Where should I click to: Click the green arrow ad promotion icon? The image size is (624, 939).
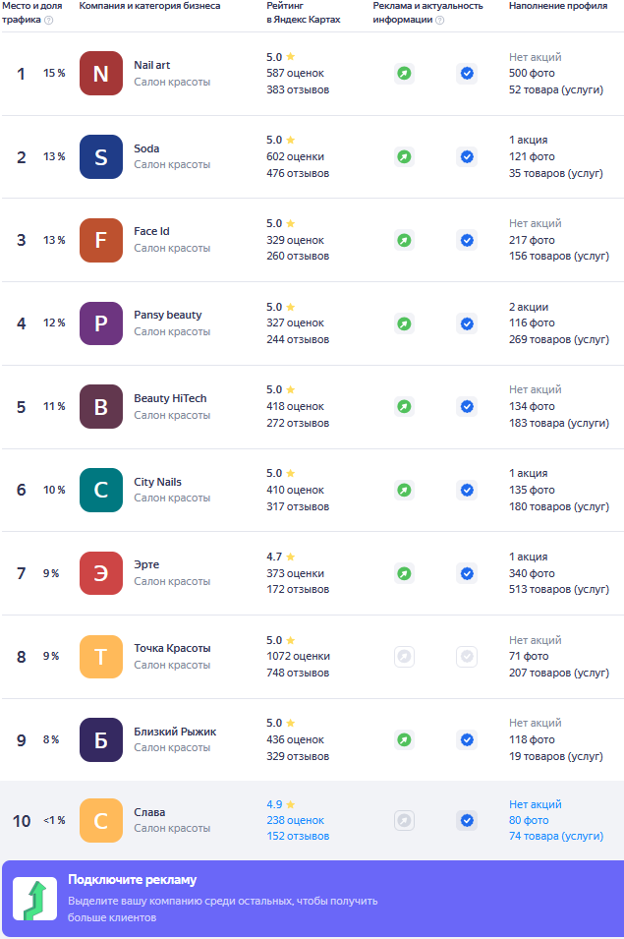click(34, 900)
